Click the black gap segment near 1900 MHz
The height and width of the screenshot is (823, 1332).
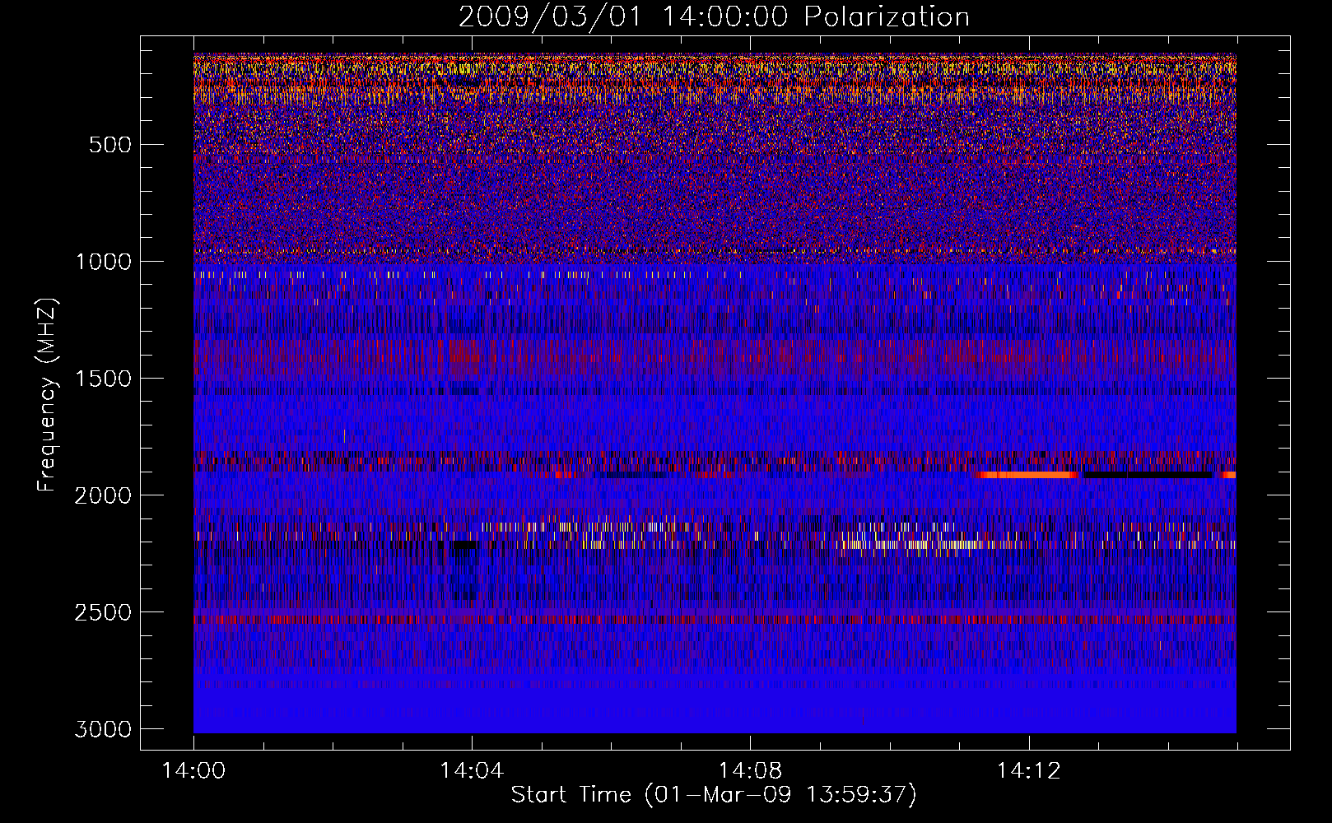pyautogui.click(x=1148, y=475)
